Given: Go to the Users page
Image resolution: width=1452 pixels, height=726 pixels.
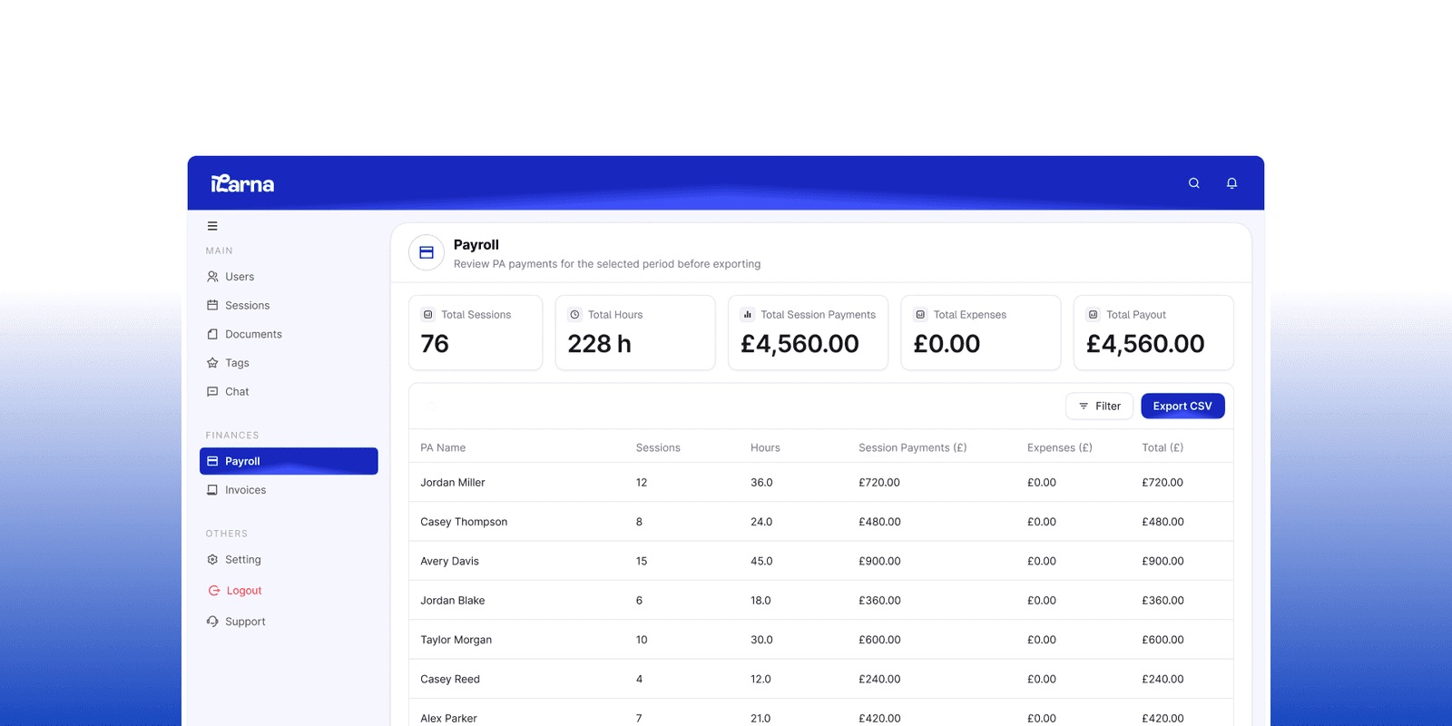Looking at the screenshot, I should pos(240,277).
